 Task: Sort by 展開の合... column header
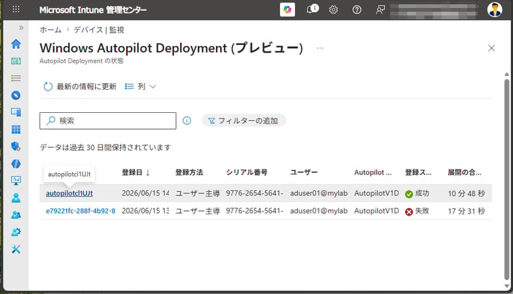coord(464,172)
